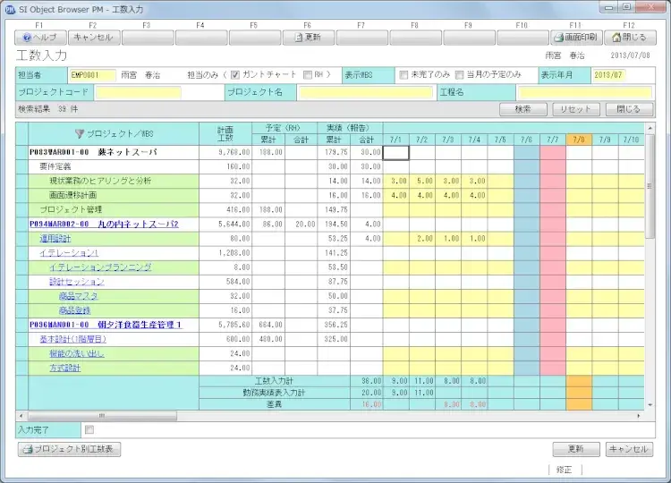Viewport: 671px width, 483px height.
Task: Tick the 入力完了 checkbox
Action: point(89,430)
